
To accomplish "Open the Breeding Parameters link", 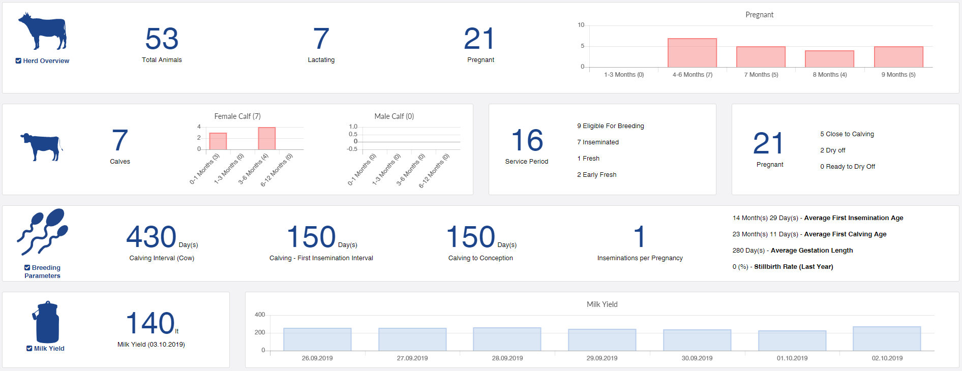I will [x=43, y=271].
